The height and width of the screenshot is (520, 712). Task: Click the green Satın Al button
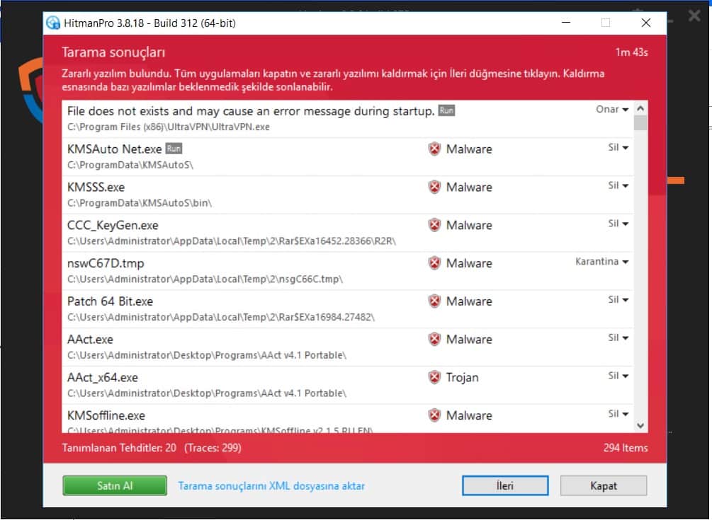[115, 485]
